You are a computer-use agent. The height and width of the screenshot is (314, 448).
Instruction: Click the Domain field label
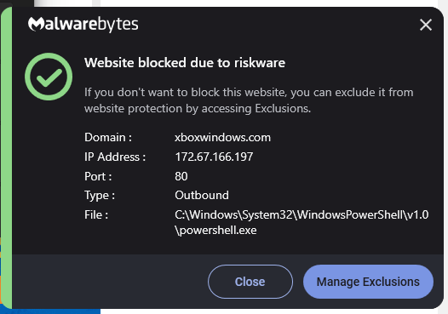(x=108, y=138)
